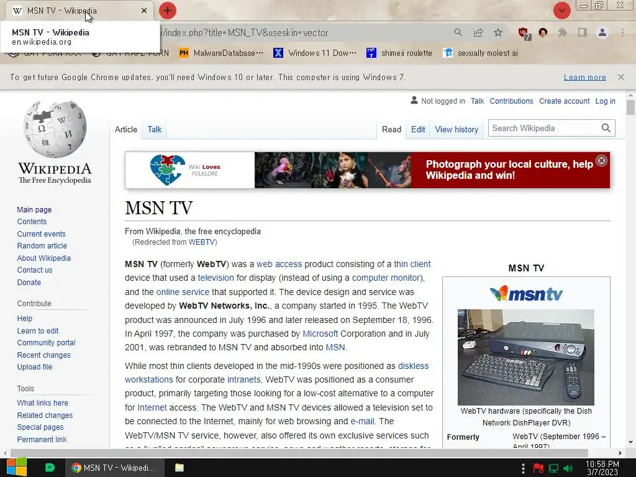This screenshot has height=477, width=636.
Task: Open the user Talk link at top
Action: tap(477, 101)
